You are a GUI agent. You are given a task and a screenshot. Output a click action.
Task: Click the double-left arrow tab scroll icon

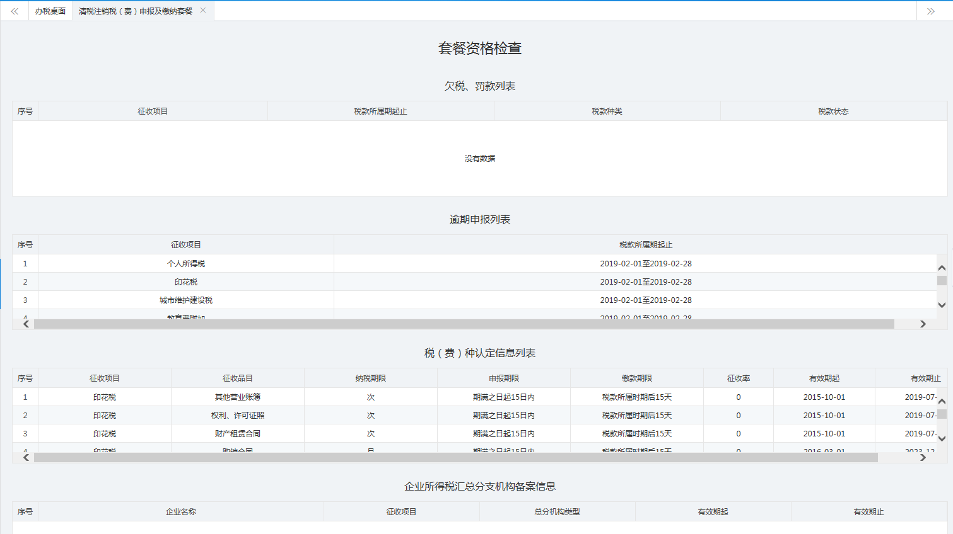point(15,11)
